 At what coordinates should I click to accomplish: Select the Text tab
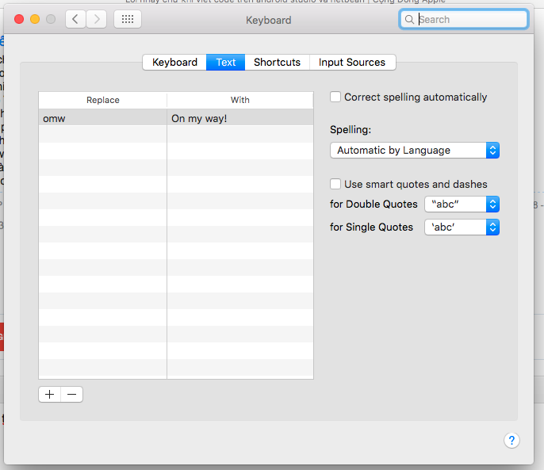(226, 62)
